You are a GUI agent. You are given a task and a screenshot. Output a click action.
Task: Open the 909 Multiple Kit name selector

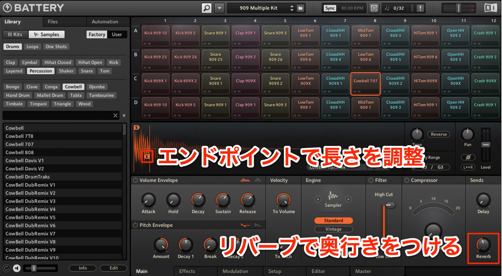point(258,8)
